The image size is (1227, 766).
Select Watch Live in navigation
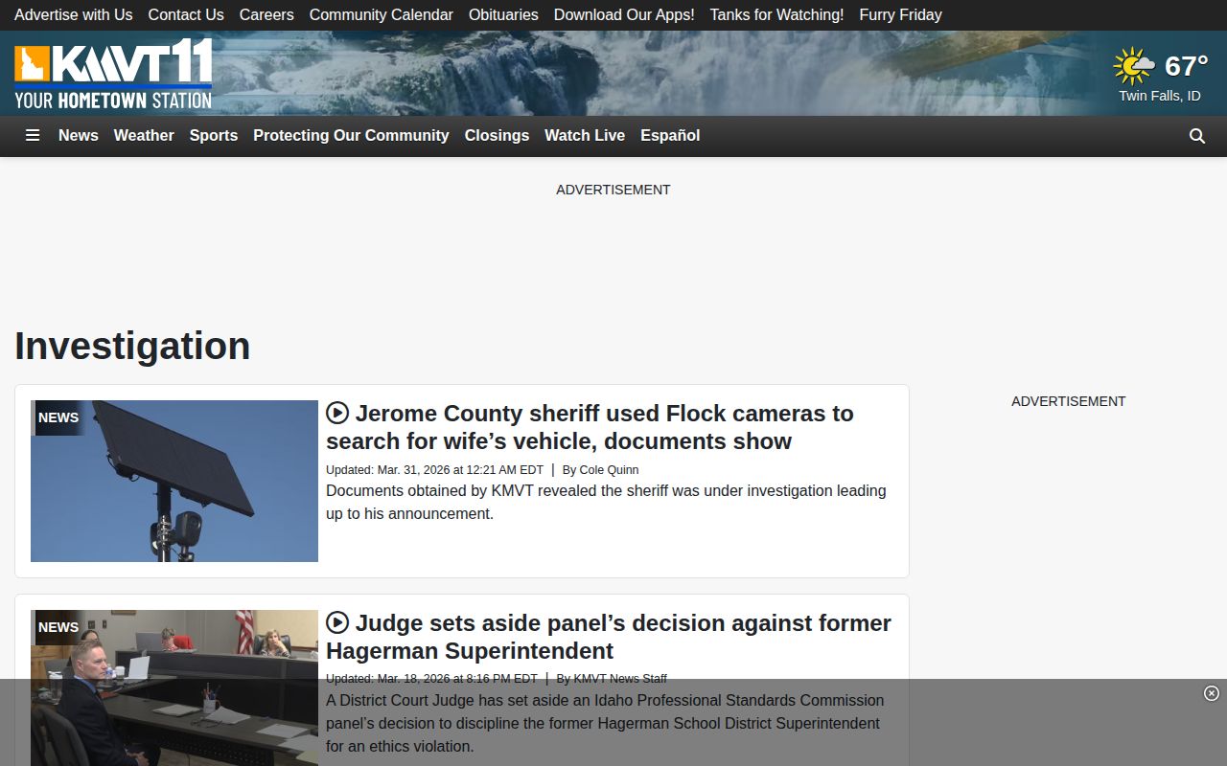585,136
